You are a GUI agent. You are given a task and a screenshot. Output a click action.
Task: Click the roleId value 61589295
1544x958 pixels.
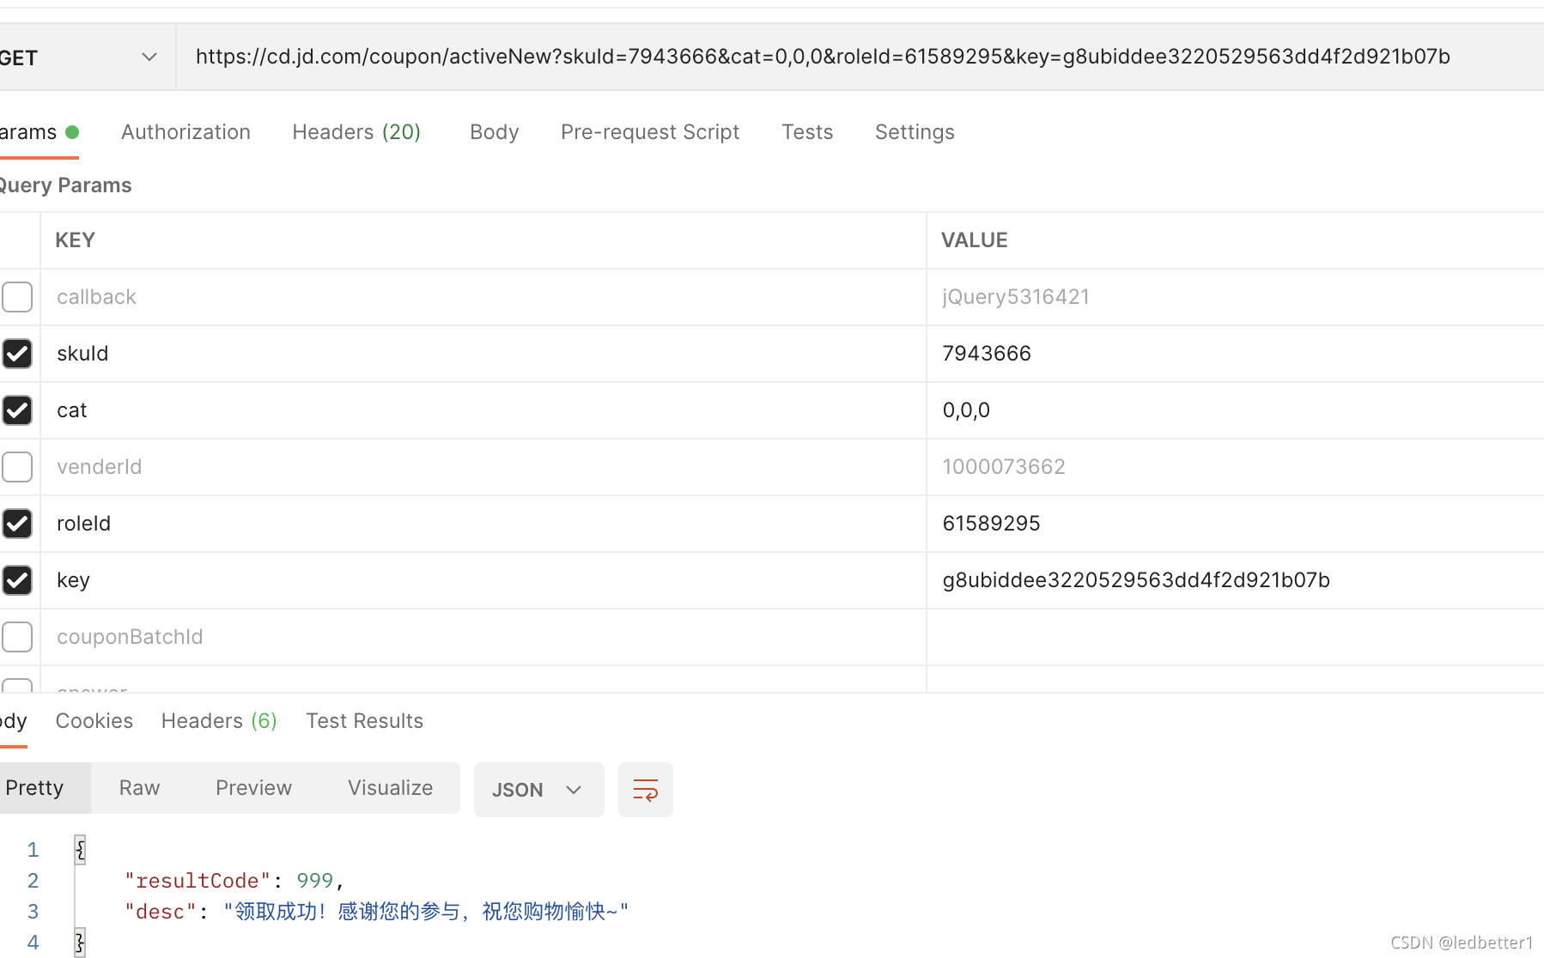(991, 524)
